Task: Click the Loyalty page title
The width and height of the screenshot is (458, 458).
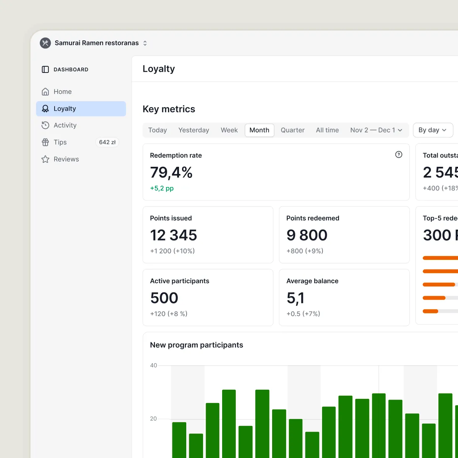Action: (x=159, y=69)
